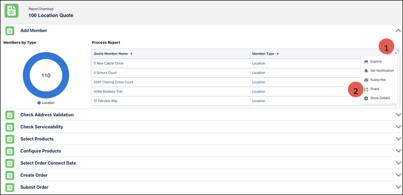Expand the Select Products section chevron
The width and height of the screenshot is (403, 195).
398,139
